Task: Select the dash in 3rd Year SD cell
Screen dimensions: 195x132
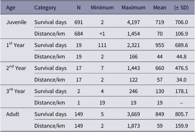Action: tap(181, 103)
